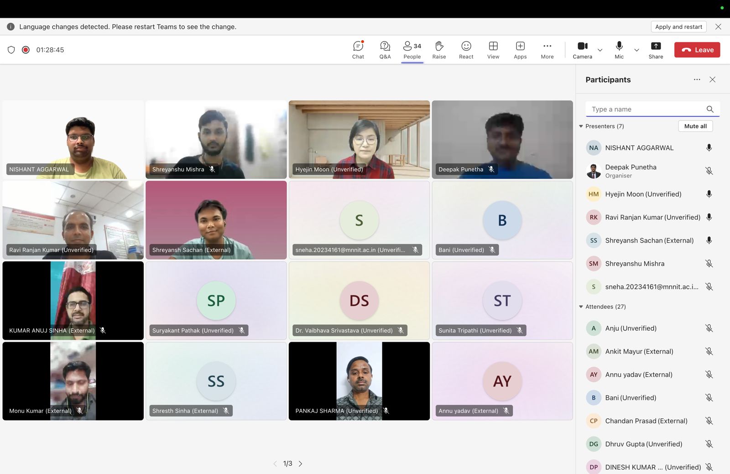Screen dimensions: 730x474
Task: Collapse the Attendees (27) section
Action: 581,307
